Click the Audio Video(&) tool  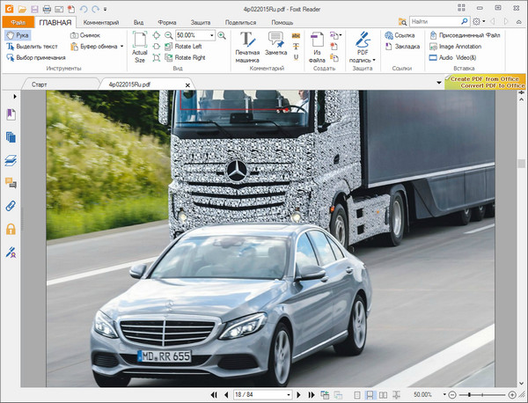tap(452, 57)
